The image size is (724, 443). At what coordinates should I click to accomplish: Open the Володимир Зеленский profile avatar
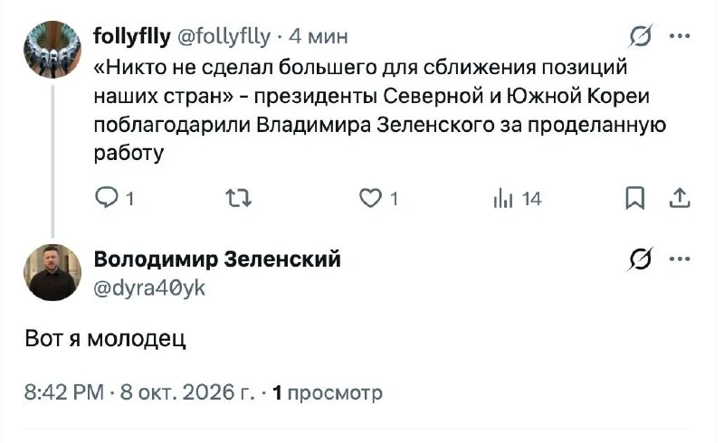coord(52,273)
